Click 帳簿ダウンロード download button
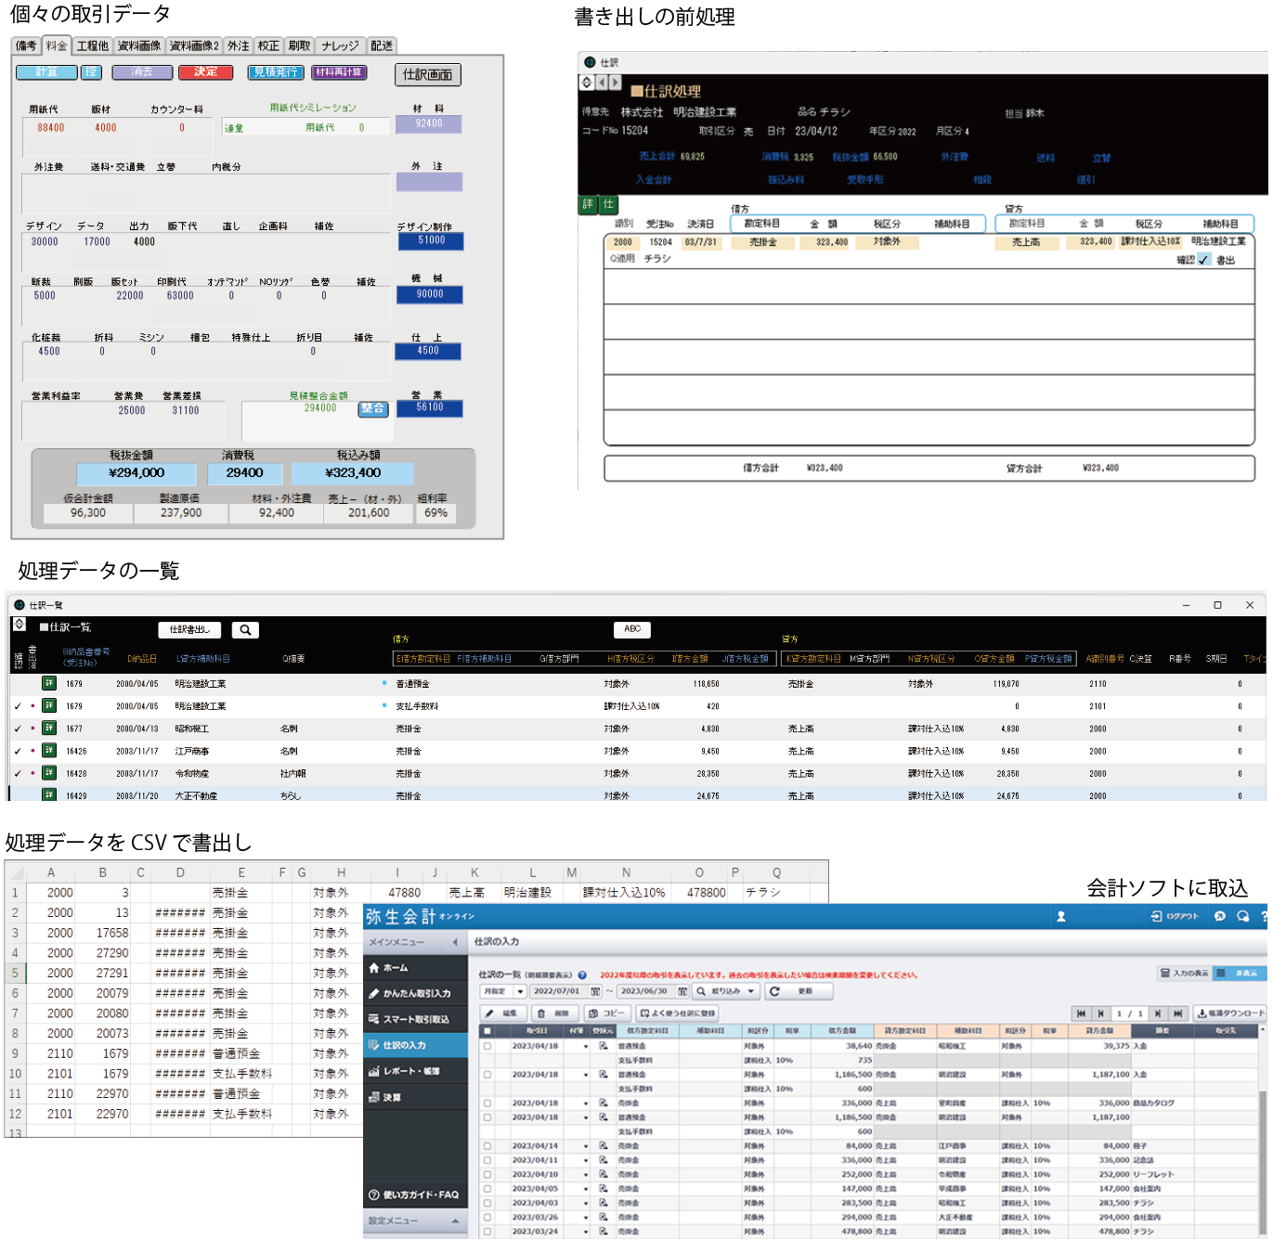 tap(1229, 1013)
